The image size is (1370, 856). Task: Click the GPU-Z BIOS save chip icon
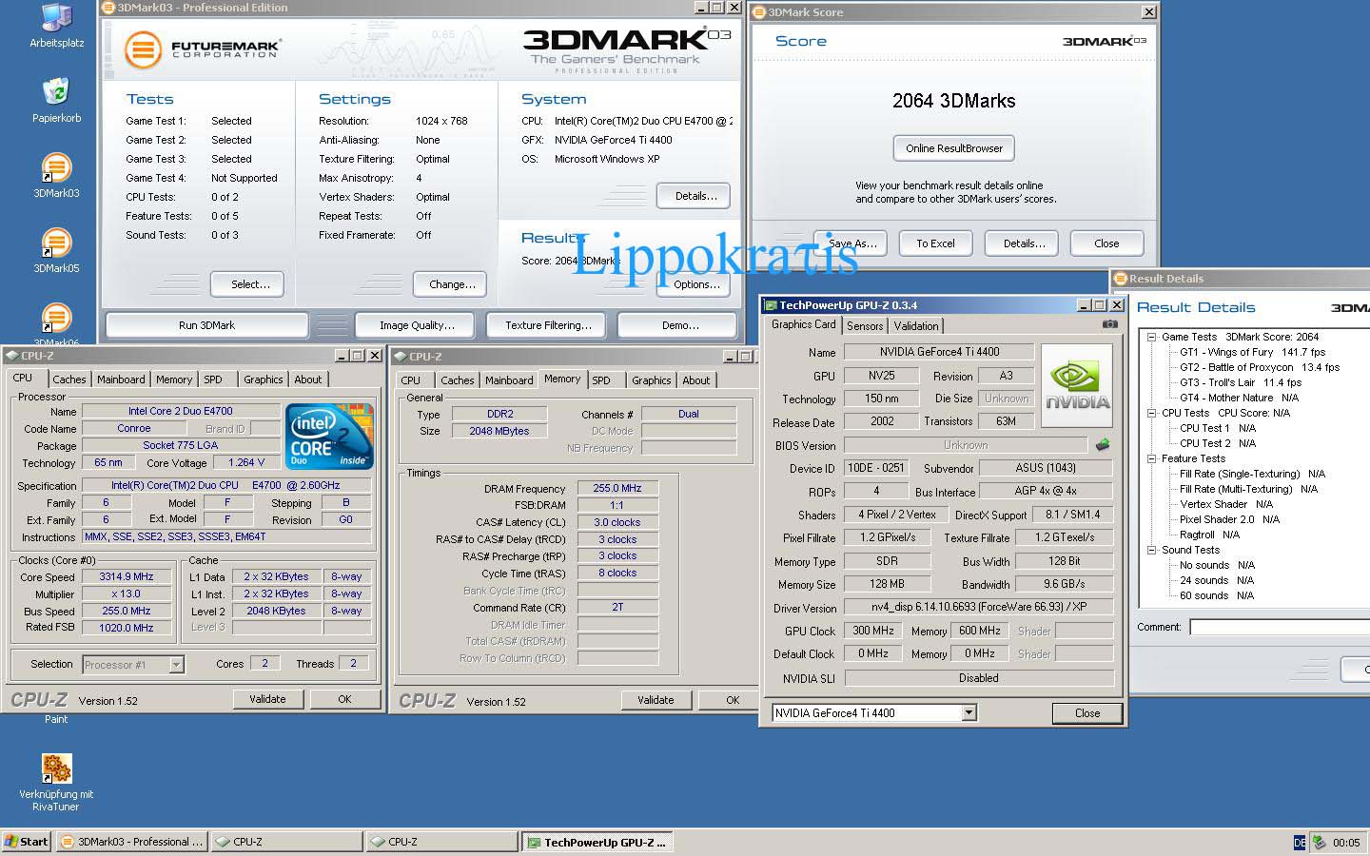click(1103, 444)
